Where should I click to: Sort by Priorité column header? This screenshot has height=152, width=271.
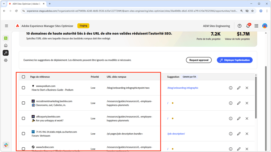95,77
